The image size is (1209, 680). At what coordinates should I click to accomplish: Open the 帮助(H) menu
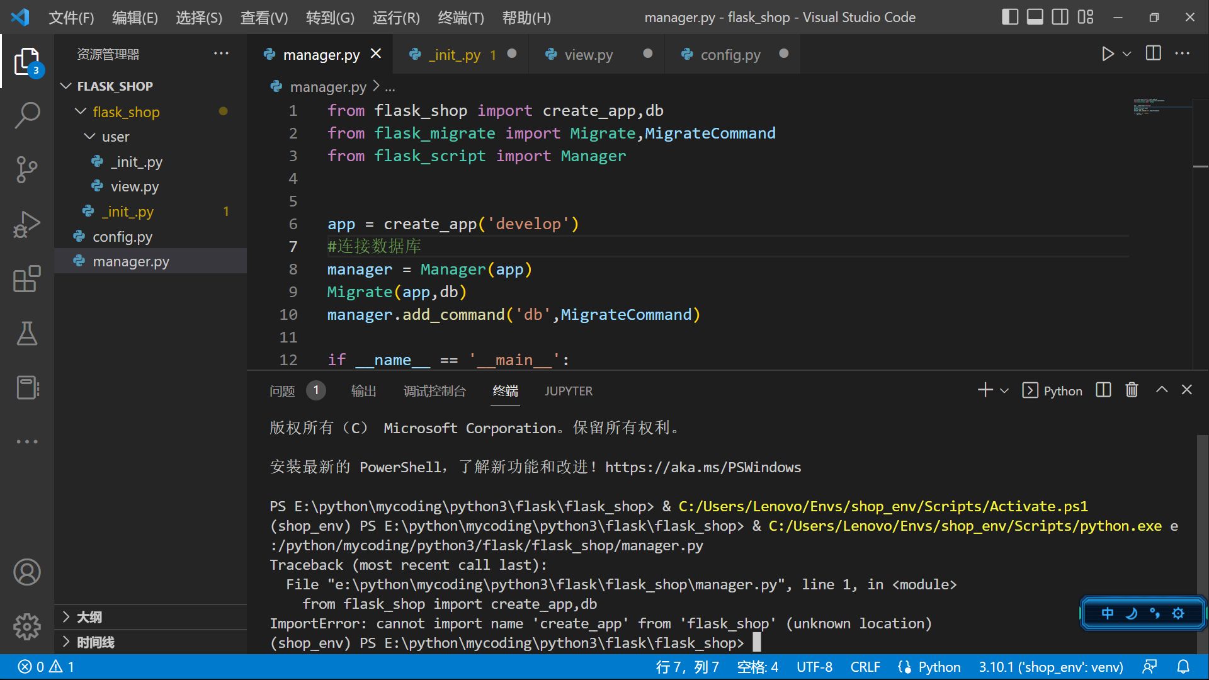coord(526,18)
